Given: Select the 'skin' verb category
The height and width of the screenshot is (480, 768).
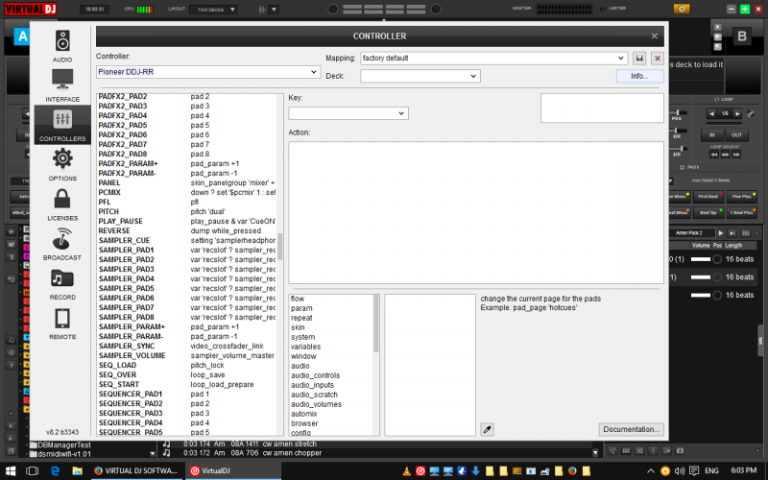Looking at the screenshot, I should coord(298,327).
